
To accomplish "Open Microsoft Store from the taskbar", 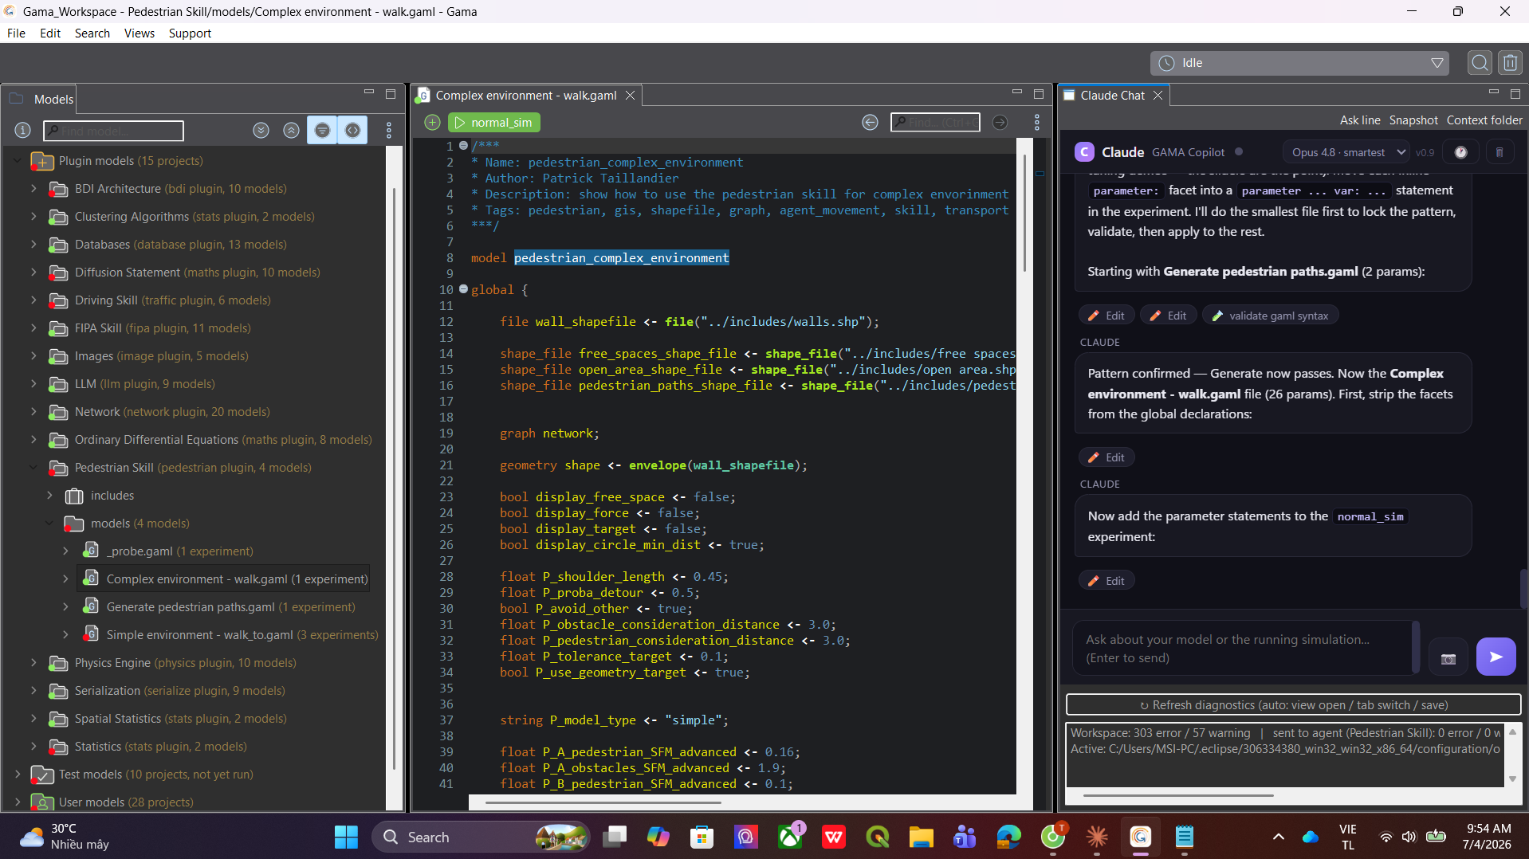I will [x=702, y=837].
